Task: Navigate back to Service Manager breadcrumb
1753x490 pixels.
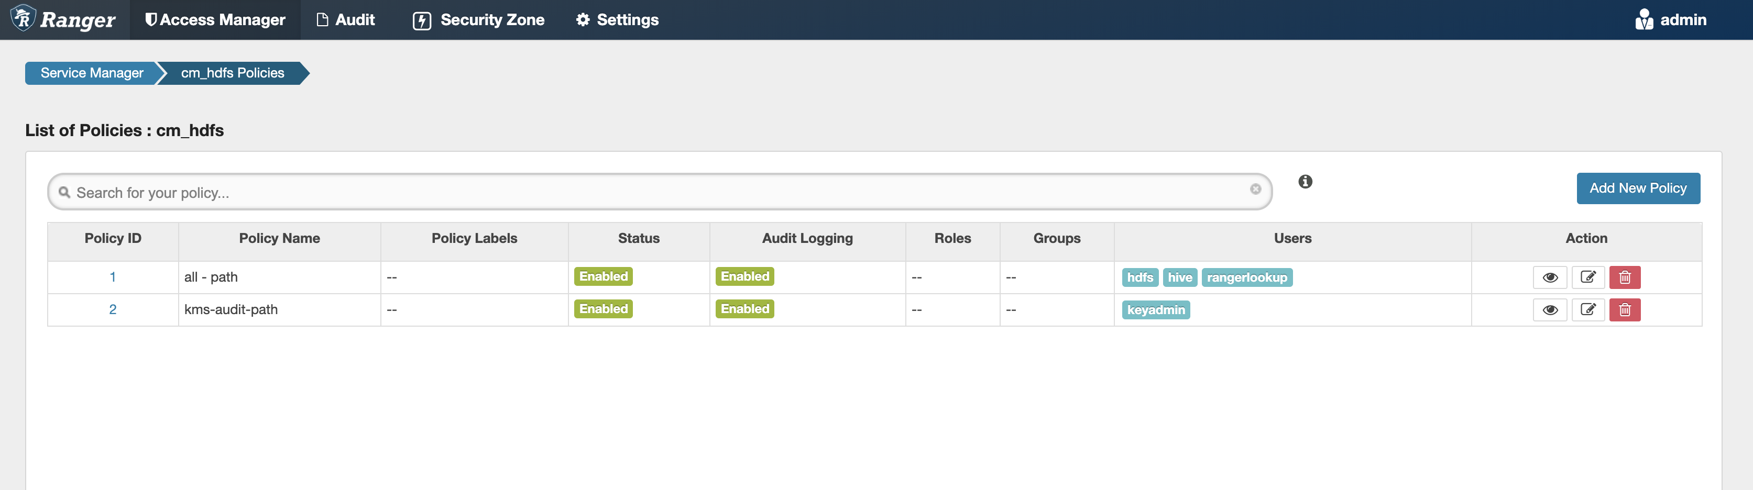Action: pos(92,73)
